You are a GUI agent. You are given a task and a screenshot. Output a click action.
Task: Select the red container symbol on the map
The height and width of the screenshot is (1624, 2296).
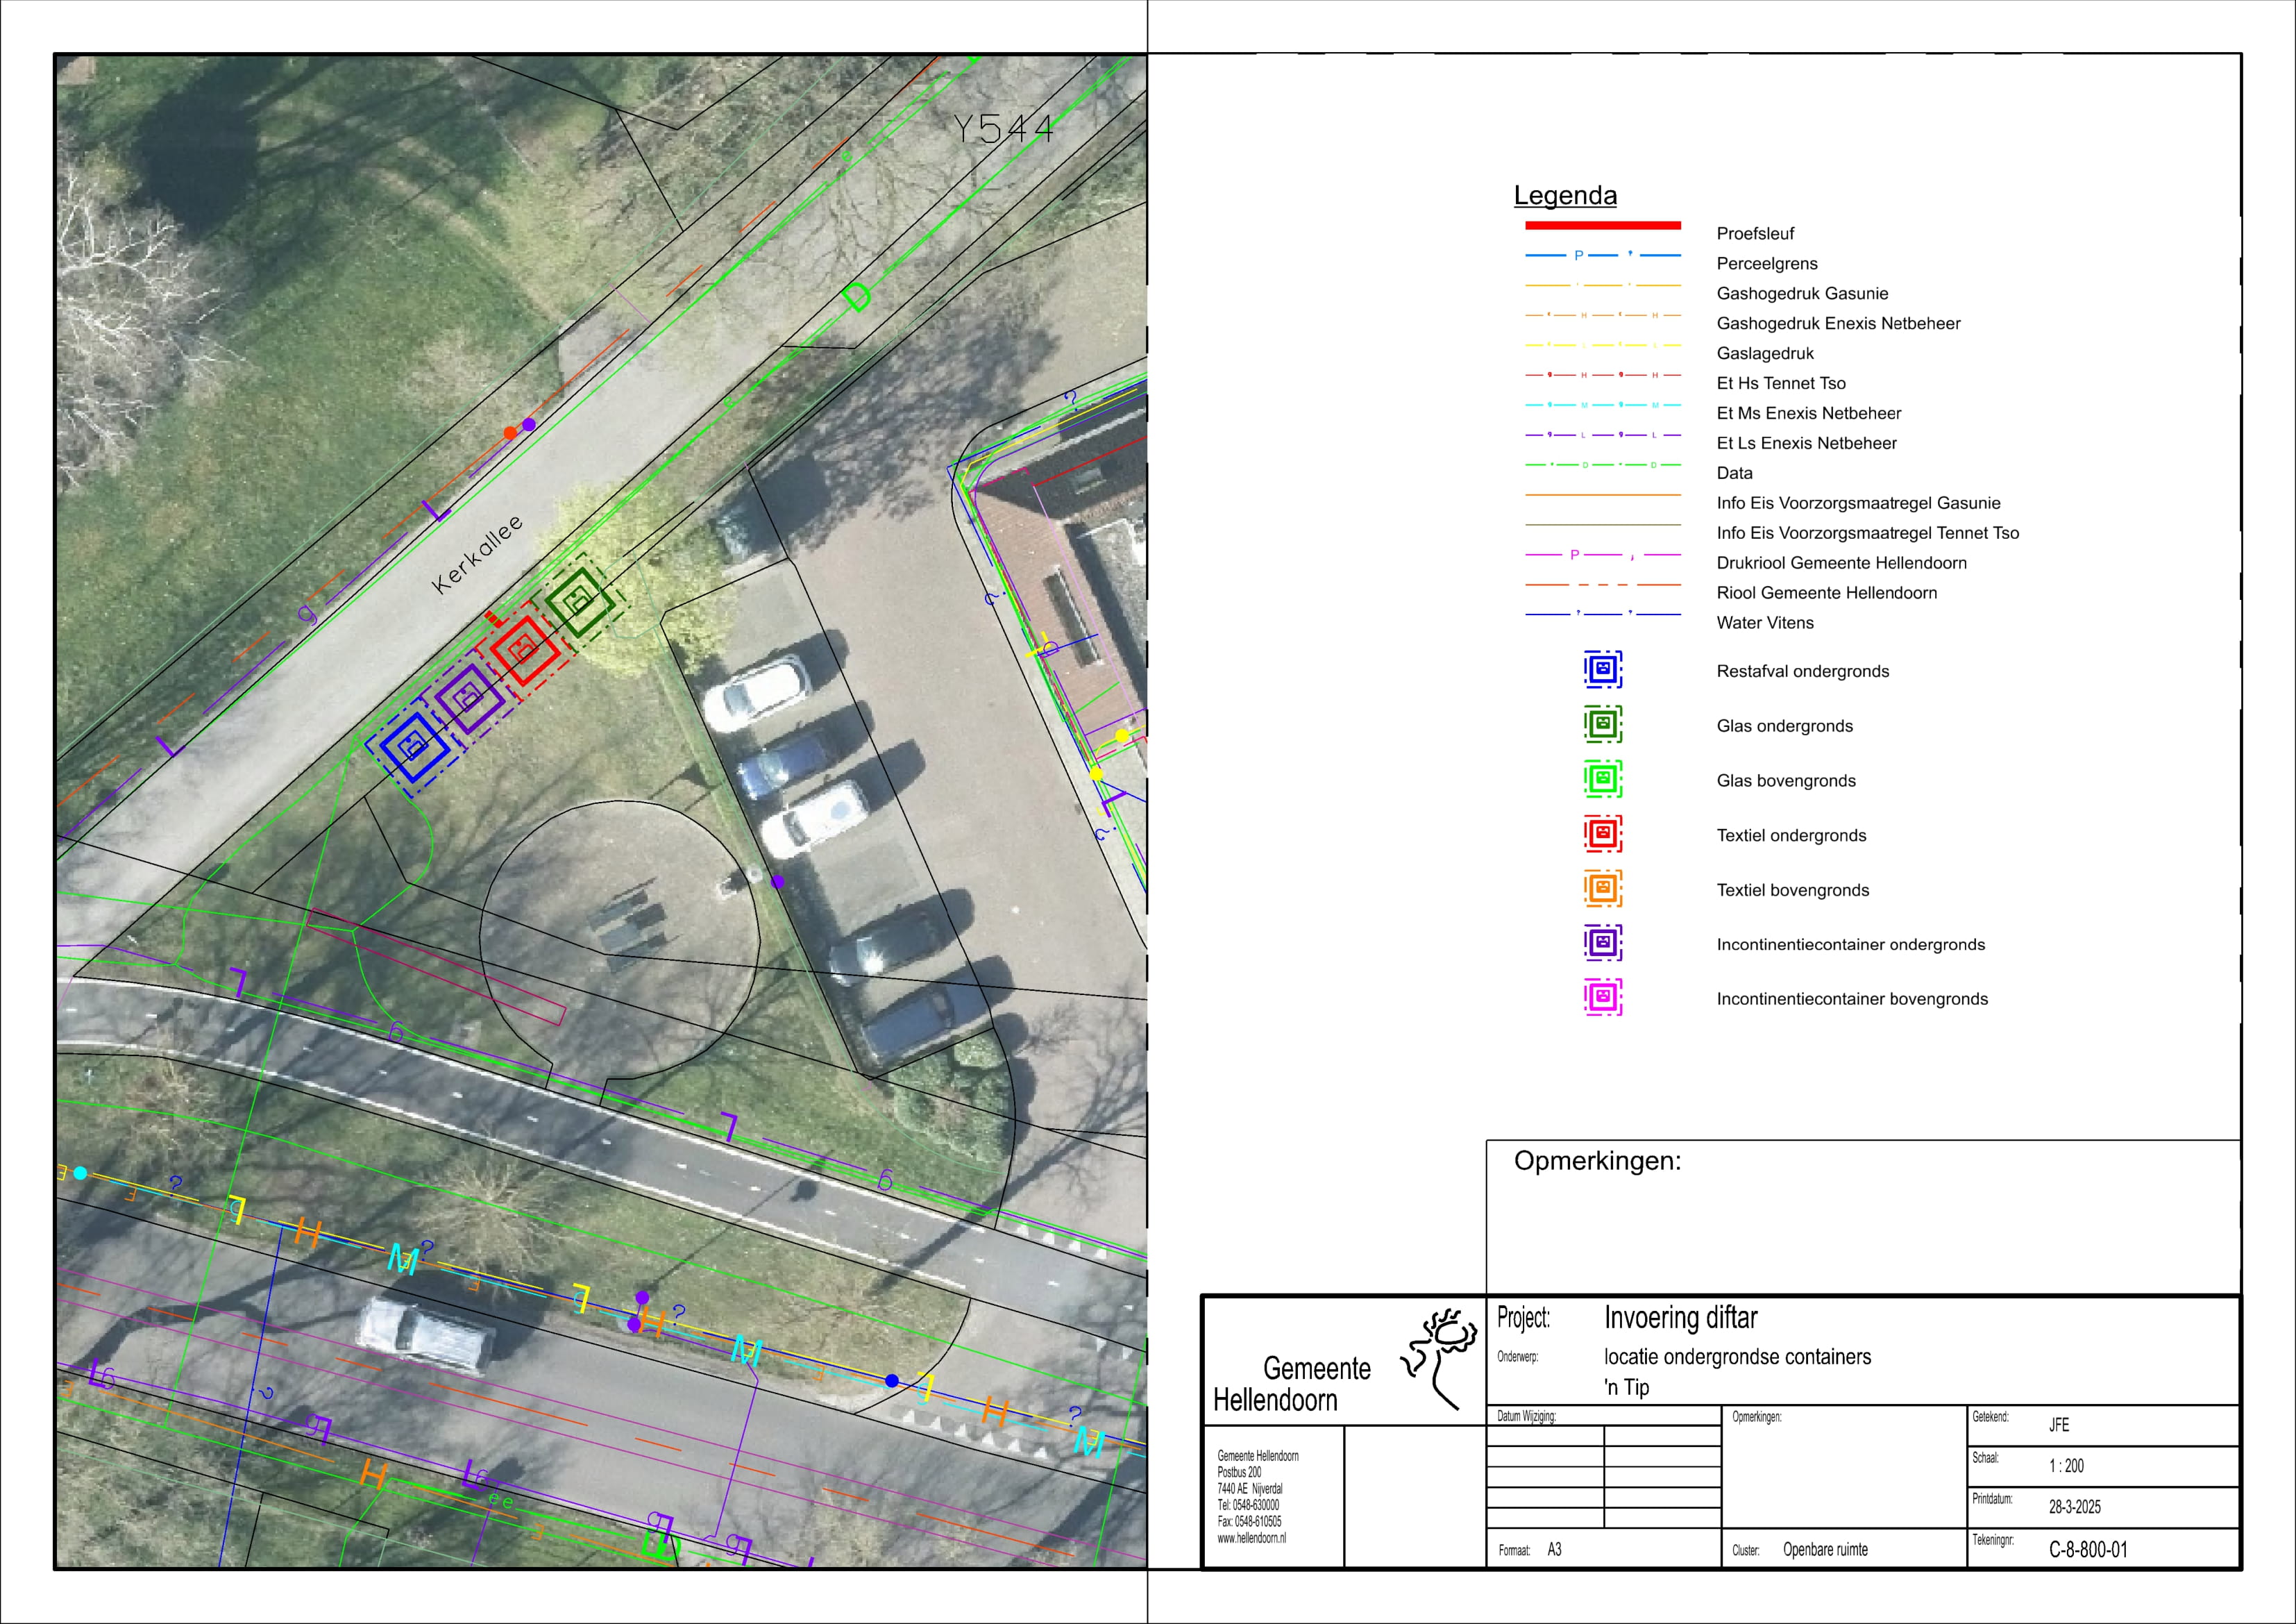tap(523, 651)
